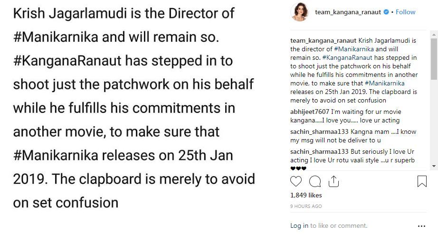This screenshot has width=438, height=234.
Task: Open the #KanganaRanaut hashtag in the caption
Action: click(x=347, y=58)
